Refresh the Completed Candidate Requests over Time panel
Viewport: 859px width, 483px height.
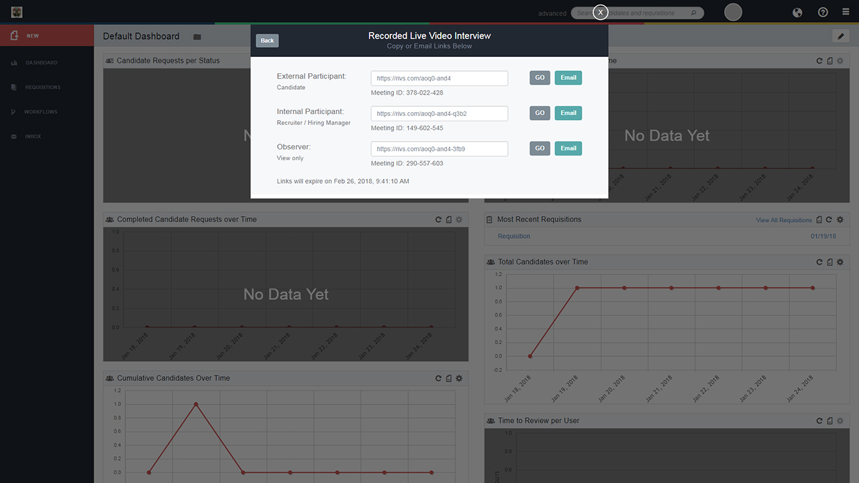pos(438,219)
